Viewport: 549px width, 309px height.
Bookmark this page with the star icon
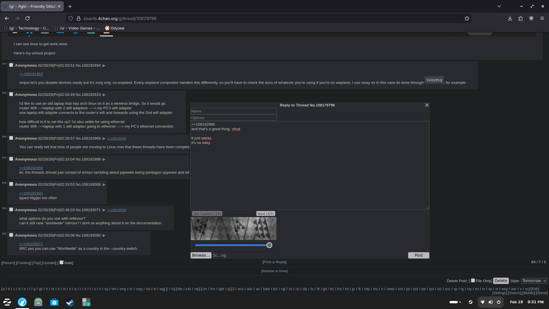[x=467, y=19]
